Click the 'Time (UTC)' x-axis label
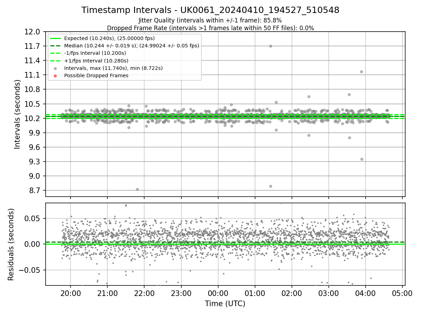The image size is (421, 316). [x=225, y=304]
